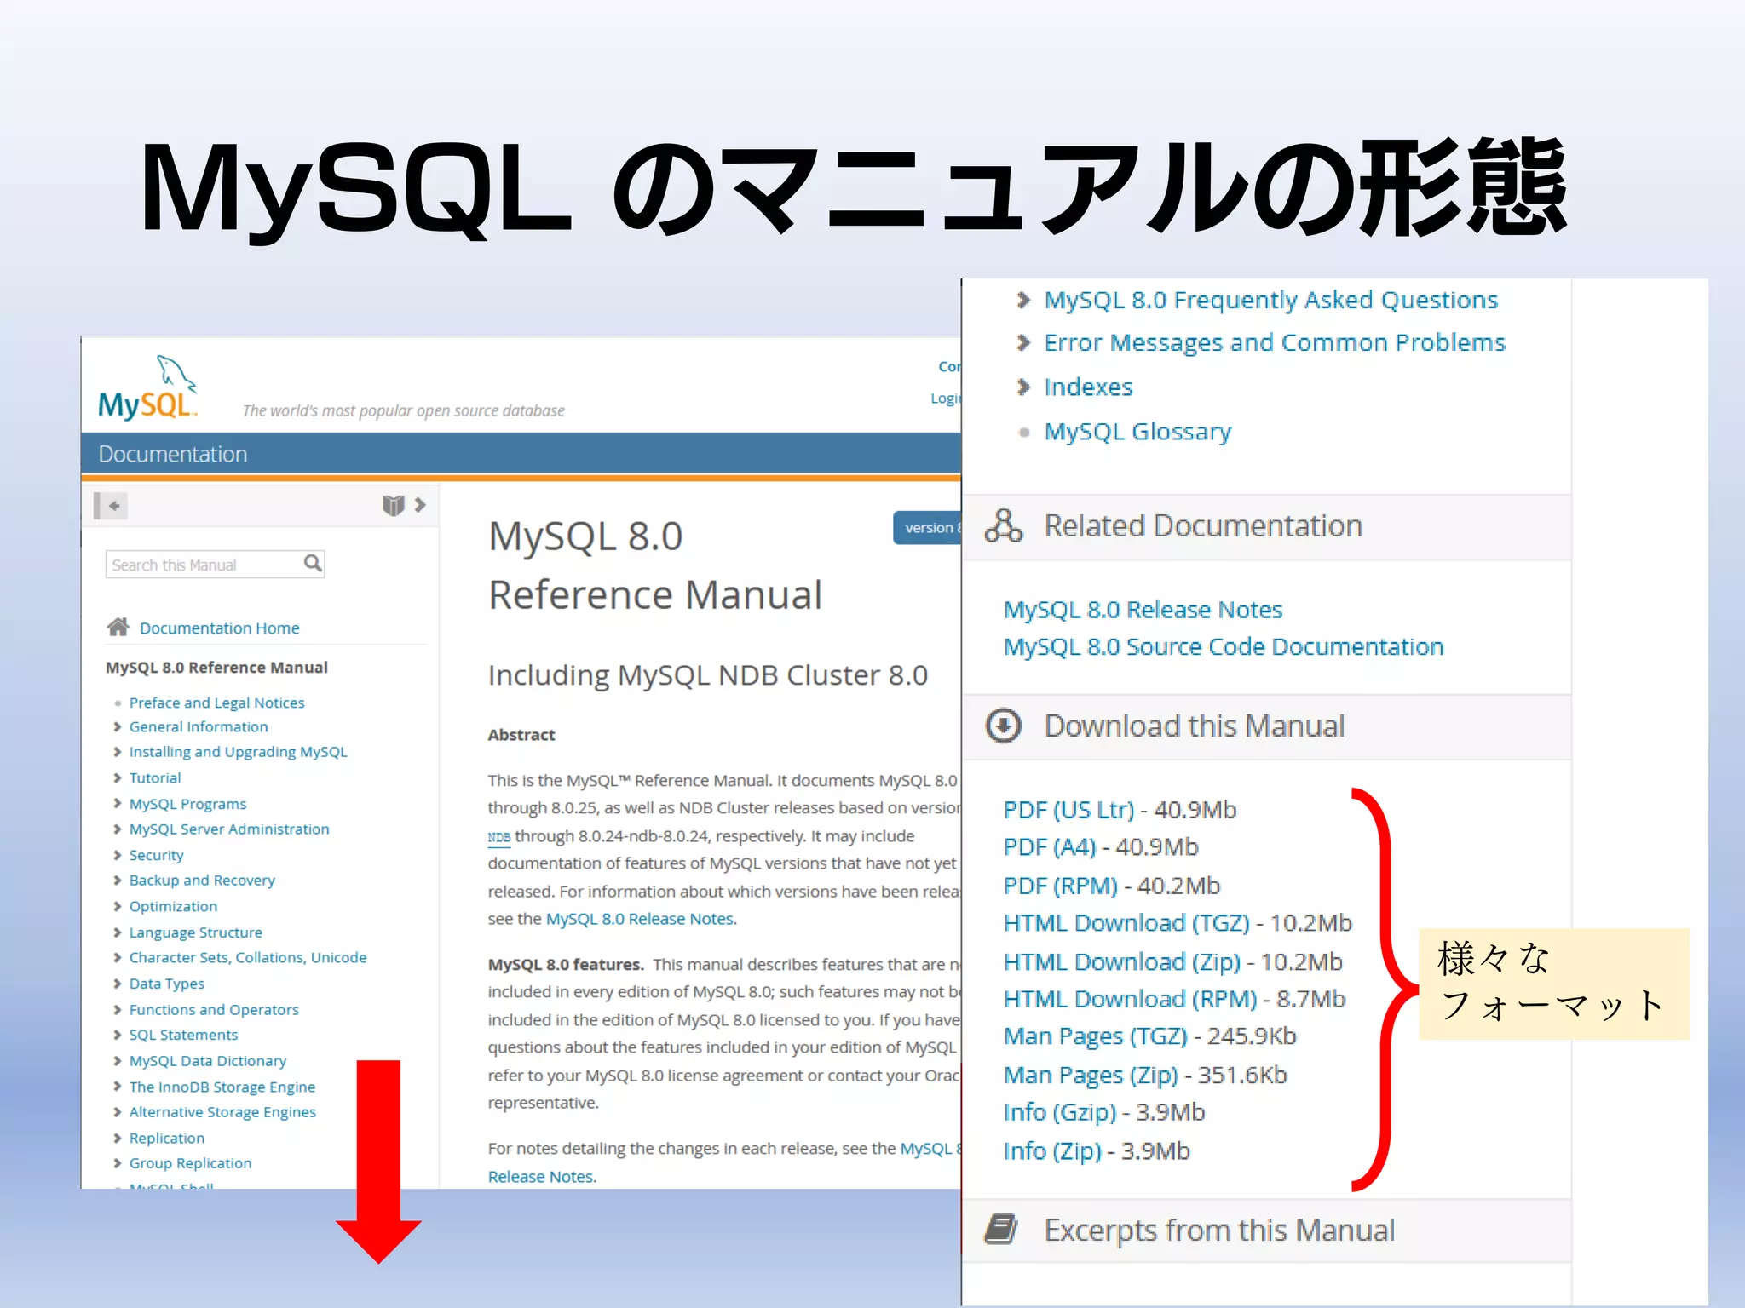The image size is (1745, 1308).
Task: Open The InnoDB Storage Engine section
Action: point(222,1087)
